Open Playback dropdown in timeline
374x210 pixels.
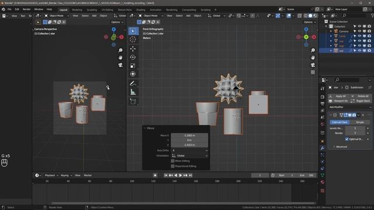tap(51, 175)
